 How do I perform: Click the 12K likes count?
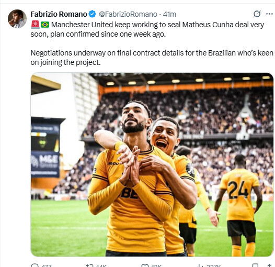(157, 265)
